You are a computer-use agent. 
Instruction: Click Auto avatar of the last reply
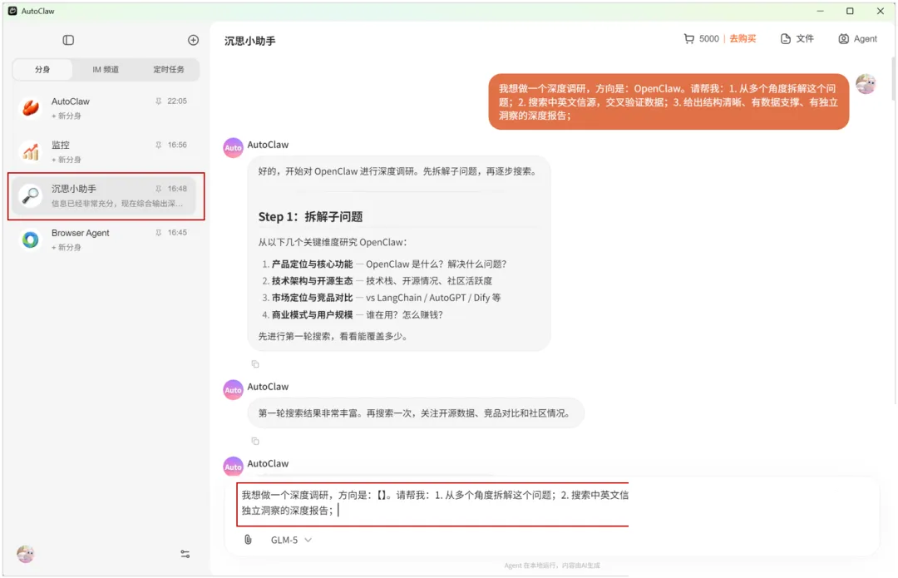click(233, 467)
